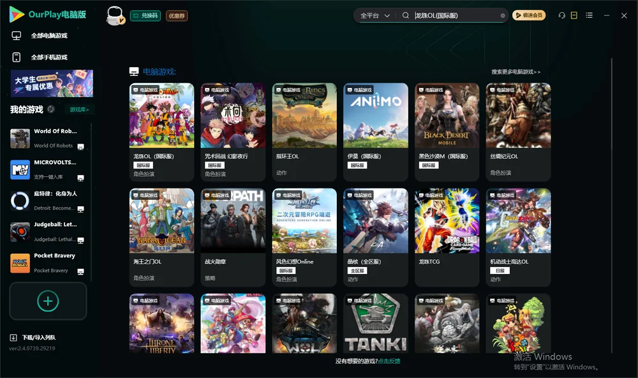This screenshot has height=378, width=638.
Task: Open the 龙珠TCG game thumbnail
Action: tap(447, 220)
